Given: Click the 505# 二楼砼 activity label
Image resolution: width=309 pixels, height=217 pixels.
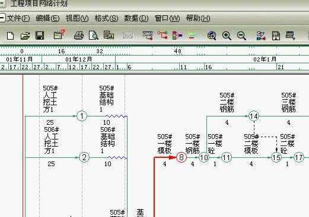Looking at the screenshot, I should click(288, 144).
